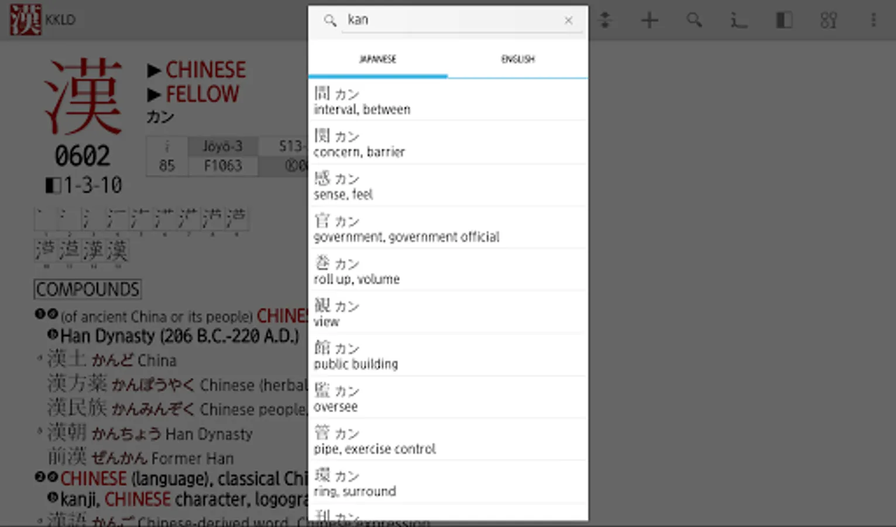Click the half-filled square pattern icon

point(784,20)
